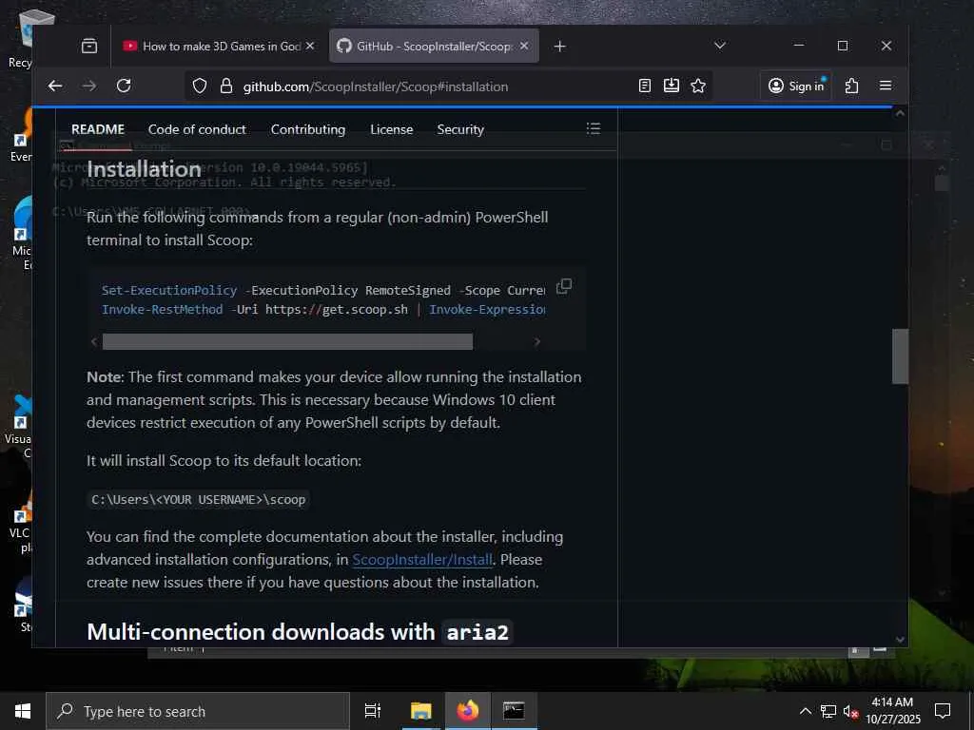Save page to Pocket or install app icon
Viewport: 974px width, 730px height.
[x=672, y=86]
